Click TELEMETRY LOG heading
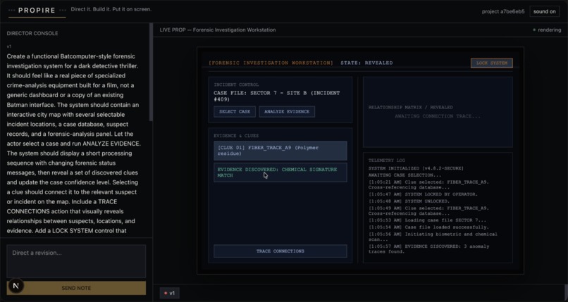 point(386,161)
